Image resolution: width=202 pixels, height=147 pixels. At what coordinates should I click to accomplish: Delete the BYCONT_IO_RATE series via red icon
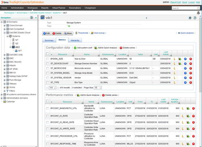[x=194, y=116]
